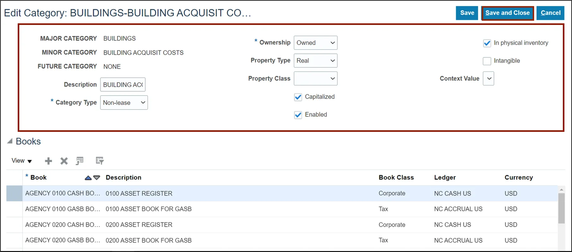The height and width of the screenshot is (252, 572).
Task: Click the add row plus icon
Action: click(48, 161)
